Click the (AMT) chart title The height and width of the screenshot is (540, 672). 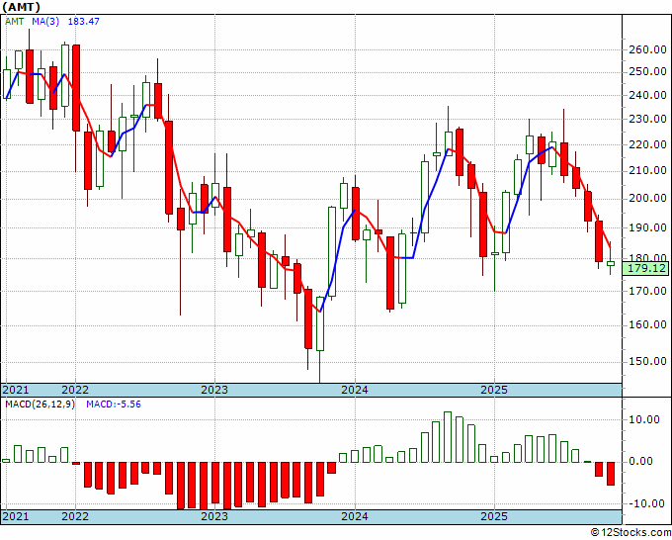point(22,7)
